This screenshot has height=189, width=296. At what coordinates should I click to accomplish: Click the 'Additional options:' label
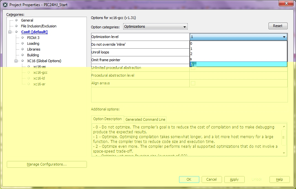click(105, 109)
